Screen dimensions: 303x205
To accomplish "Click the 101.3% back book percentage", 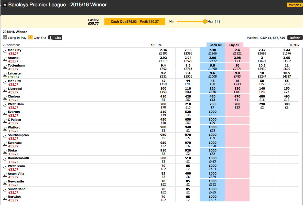I will pyautogui.click(x=156, y=45).
